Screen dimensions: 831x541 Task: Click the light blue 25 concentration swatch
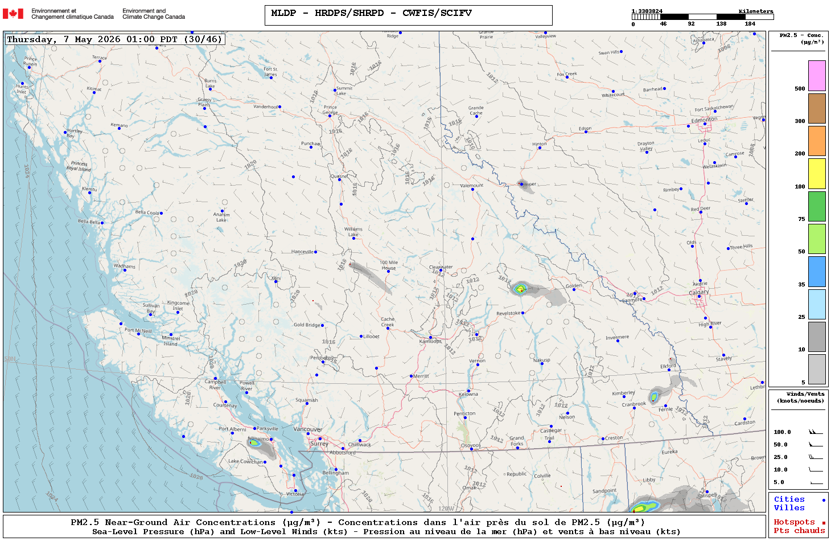(817, 304)
